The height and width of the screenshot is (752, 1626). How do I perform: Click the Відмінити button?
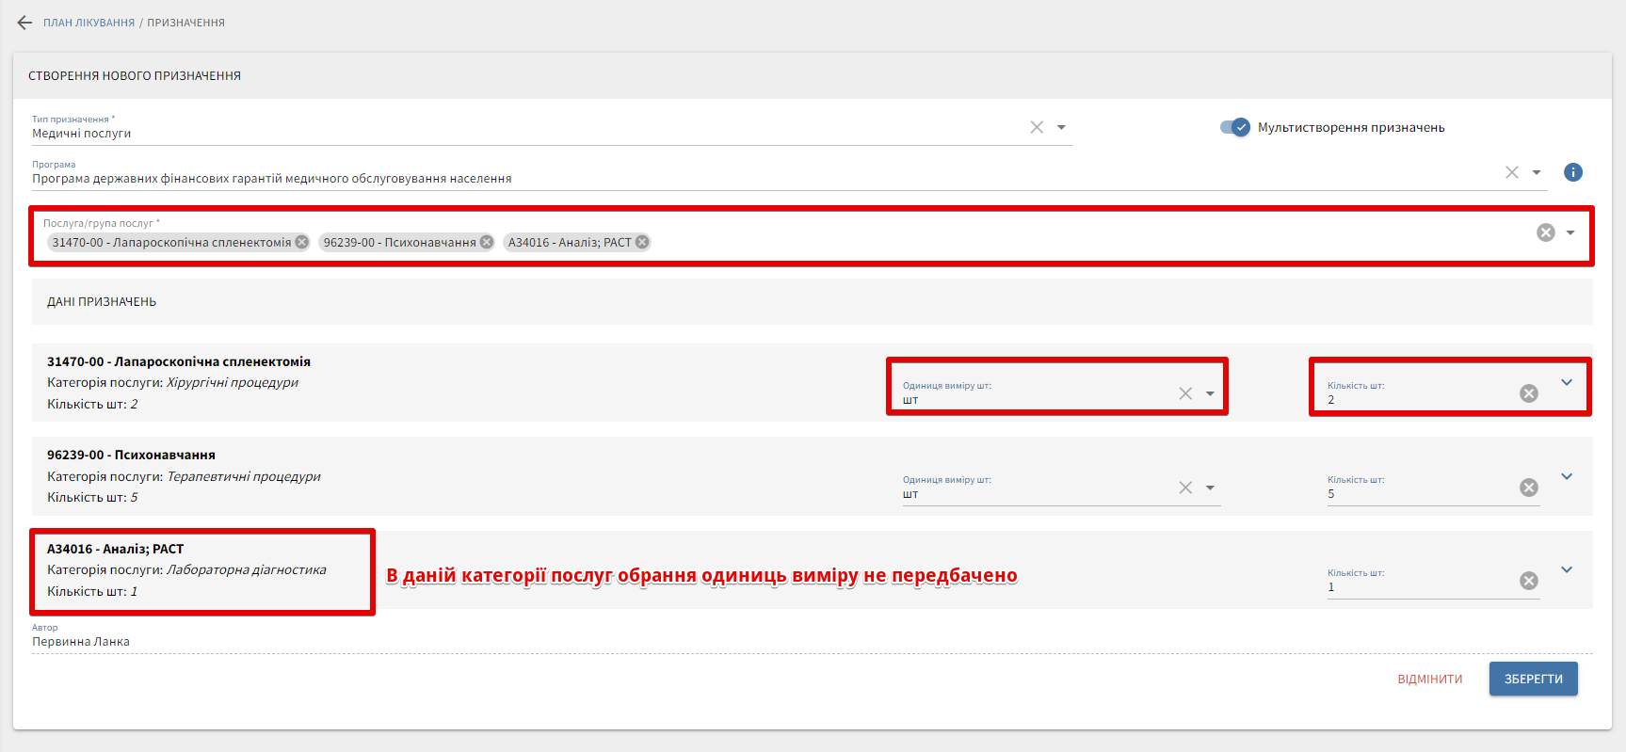[x=1429, y=679]
